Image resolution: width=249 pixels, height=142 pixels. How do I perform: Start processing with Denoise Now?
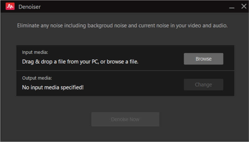[125, 119]
